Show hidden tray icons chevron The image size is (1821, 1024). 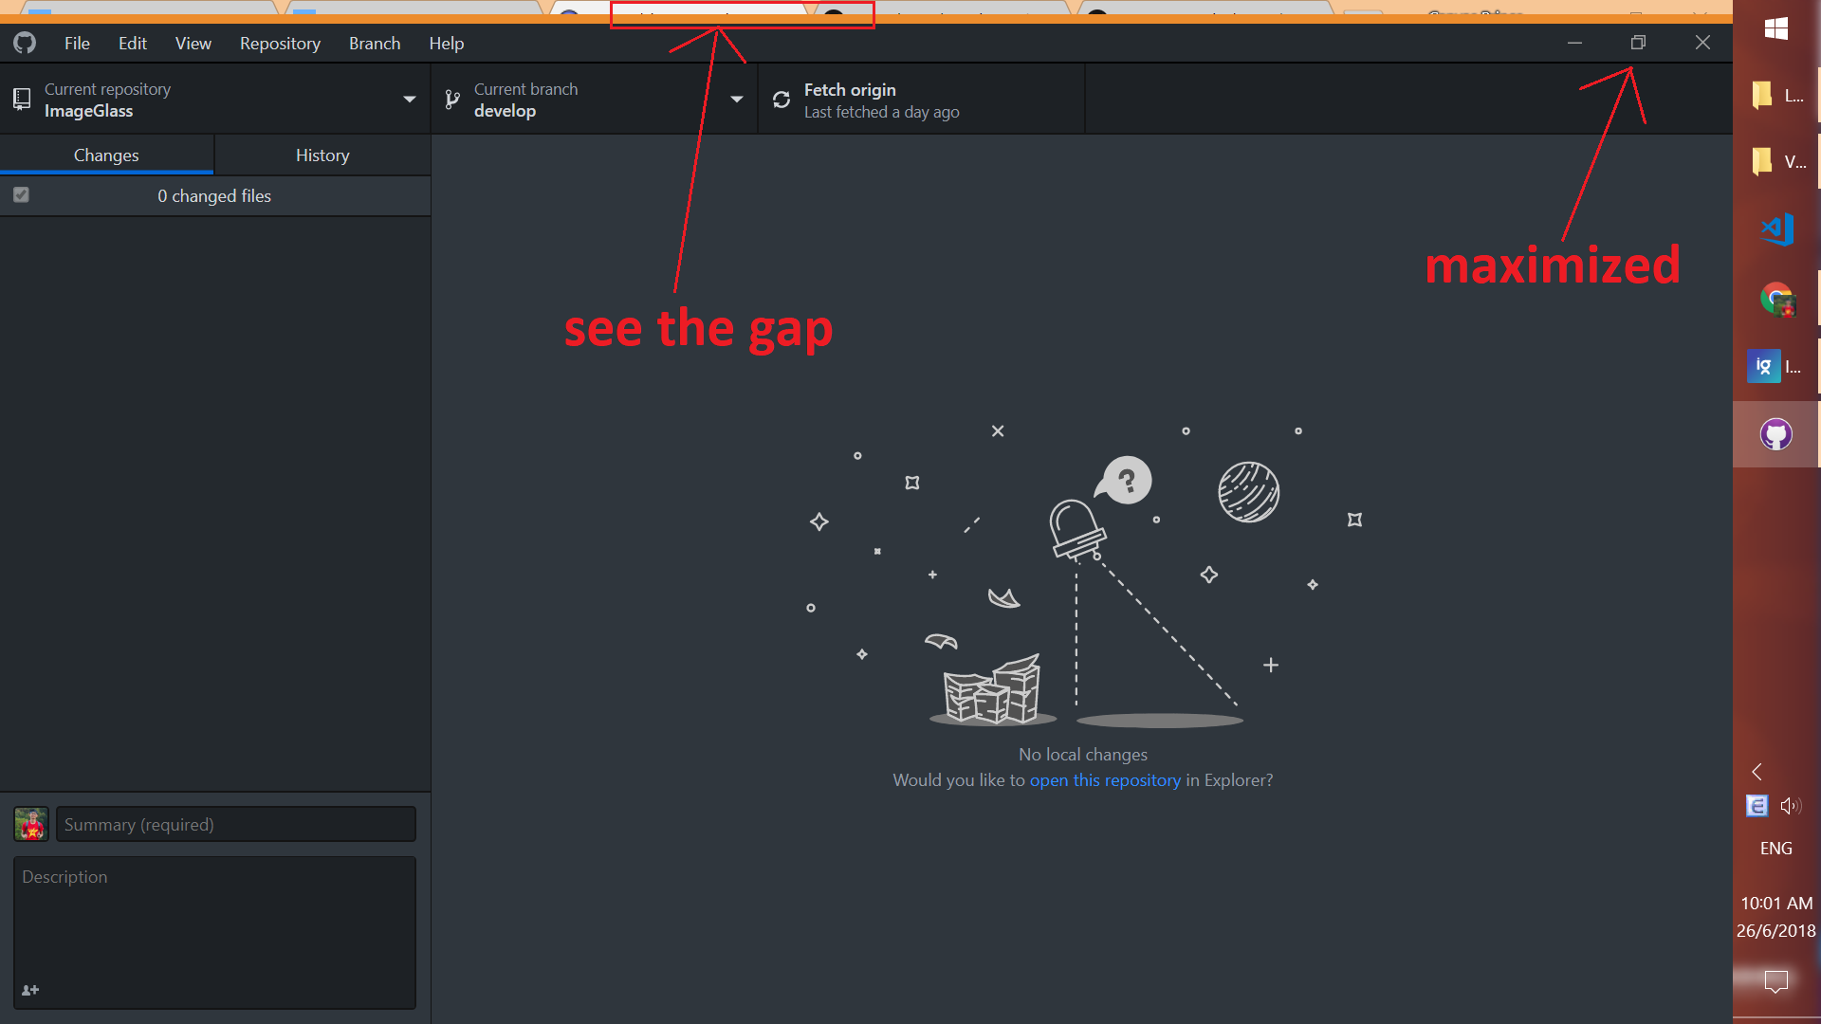1757,772
